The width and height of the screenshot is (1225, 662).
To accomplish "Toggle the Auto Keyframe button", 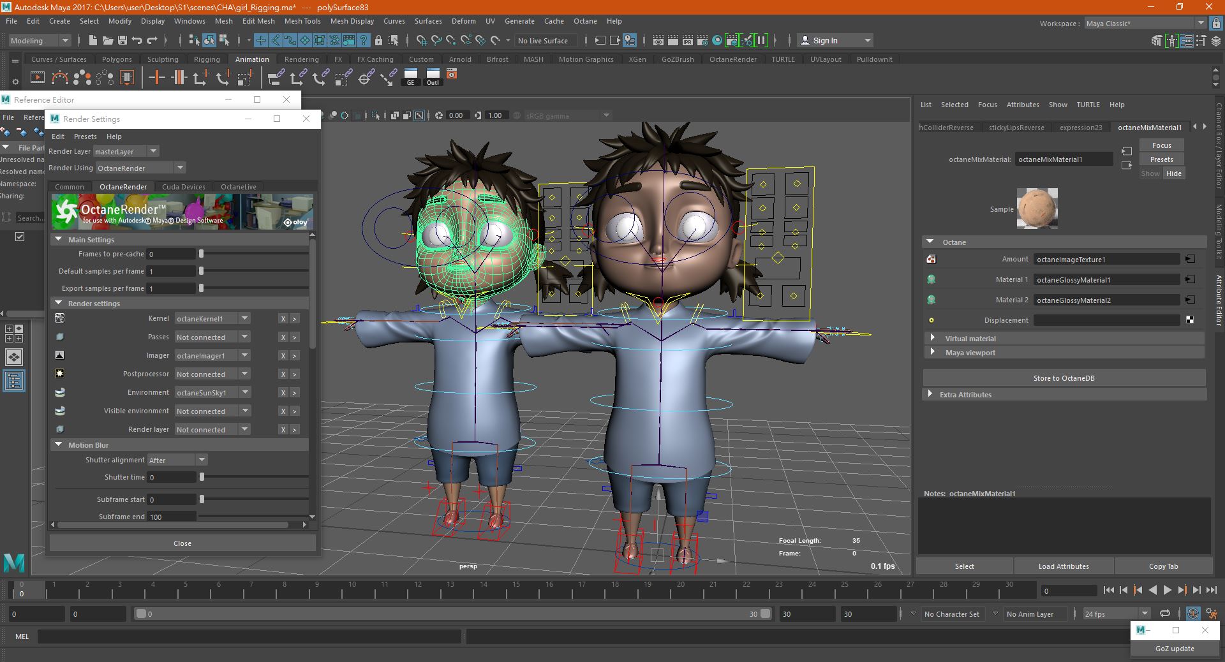I will [x=1192, y=614].
